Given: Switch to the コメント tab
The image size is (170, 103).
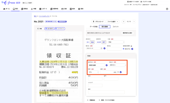Looking at the screenshot, I should (115, 27).
